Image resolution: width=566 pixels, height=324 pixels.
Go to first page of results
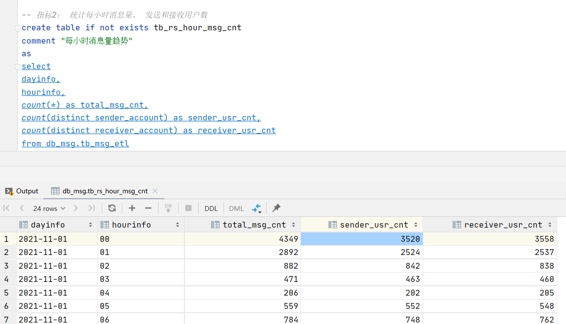(x=6, y=208)
